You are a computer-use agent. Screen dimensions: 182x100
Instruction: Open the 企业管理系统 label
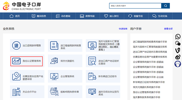[x=67, y=76]
